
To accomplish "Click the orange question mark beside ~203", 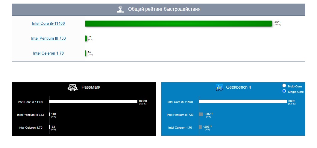I will 211,127.
